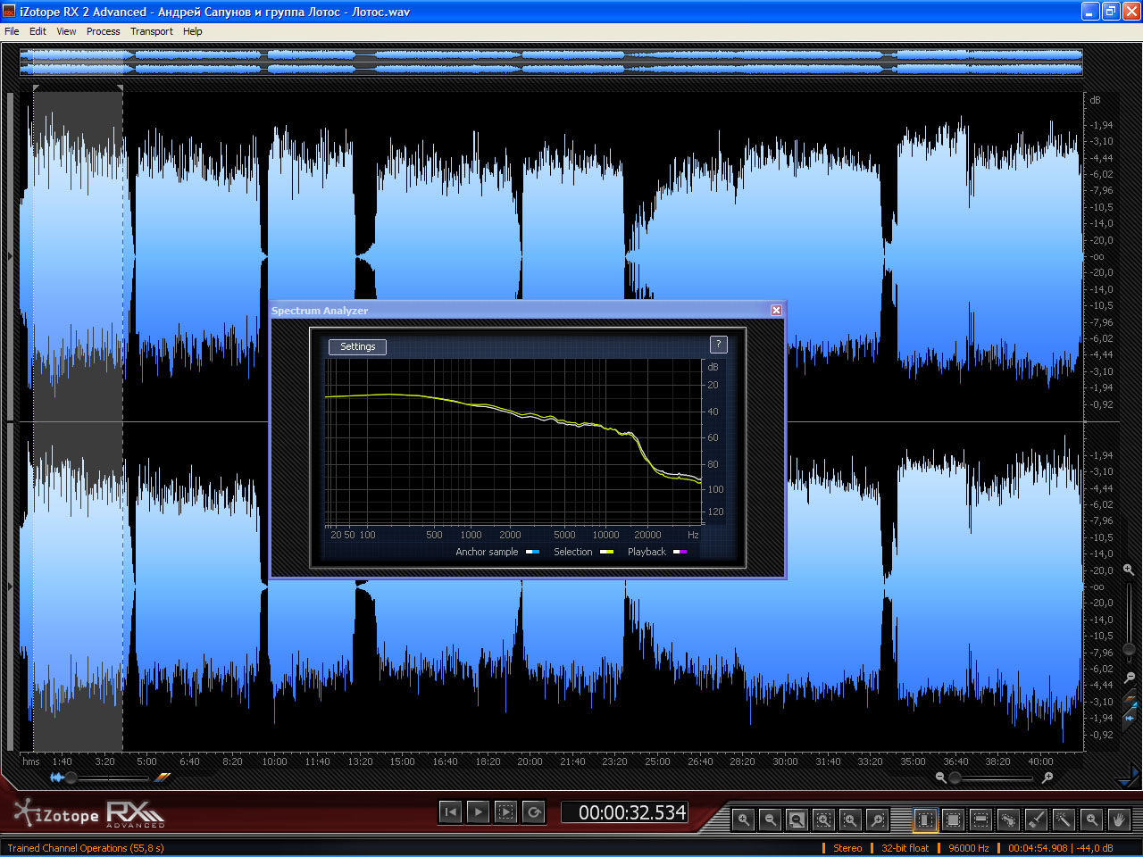Click the dotted-frame magnifier left of the sparkle zoom icon

[x=850, y=819]
